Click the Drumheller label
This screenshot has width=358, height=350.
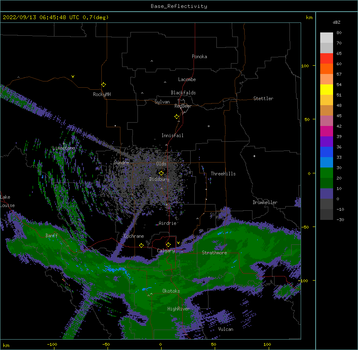265,202
